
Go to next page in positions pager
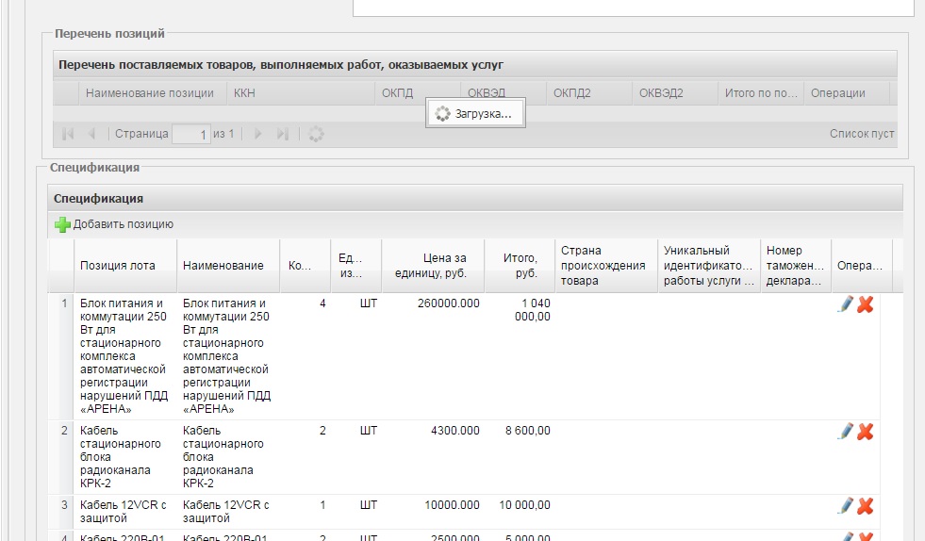tap(257, 134)
